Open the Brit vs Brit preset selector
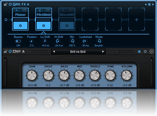 78,52
